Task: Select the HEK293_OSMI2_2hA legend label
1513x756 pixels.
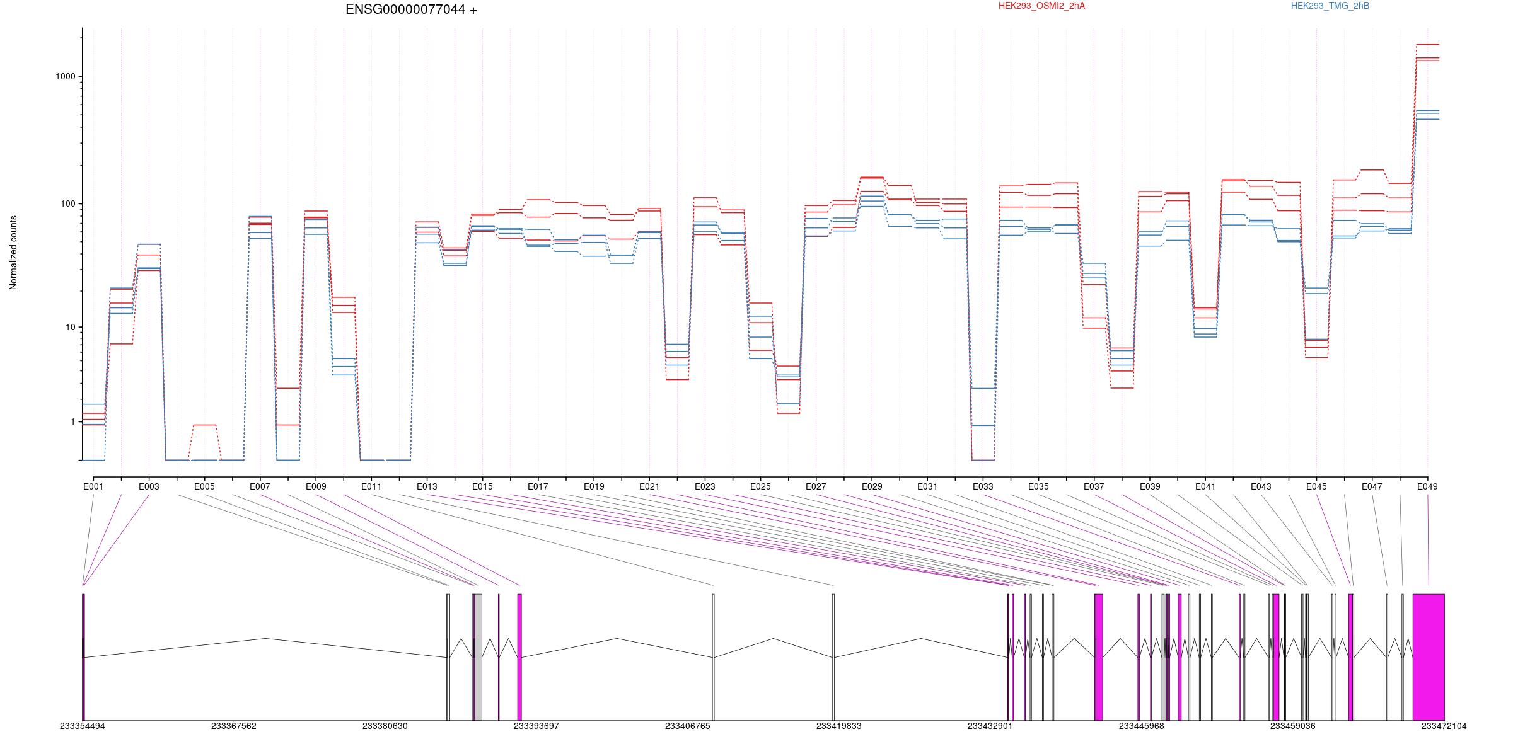Action: tap(1041, 6)
